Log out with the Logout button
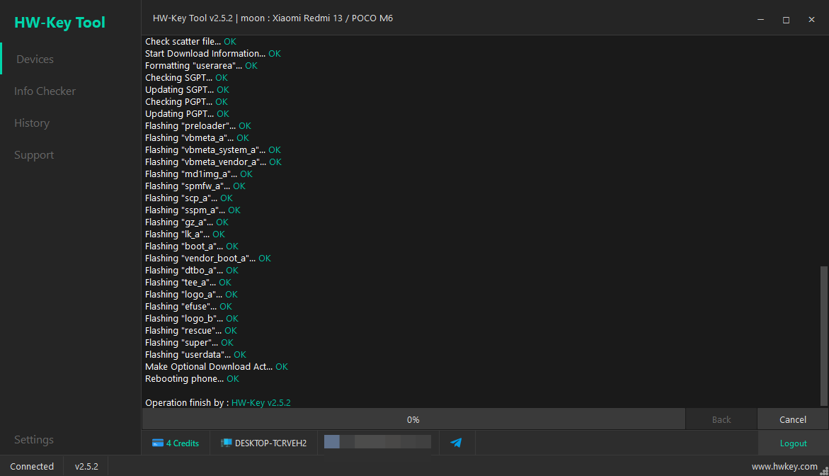Viewport: 829px width, 476px height. point(793,443)
